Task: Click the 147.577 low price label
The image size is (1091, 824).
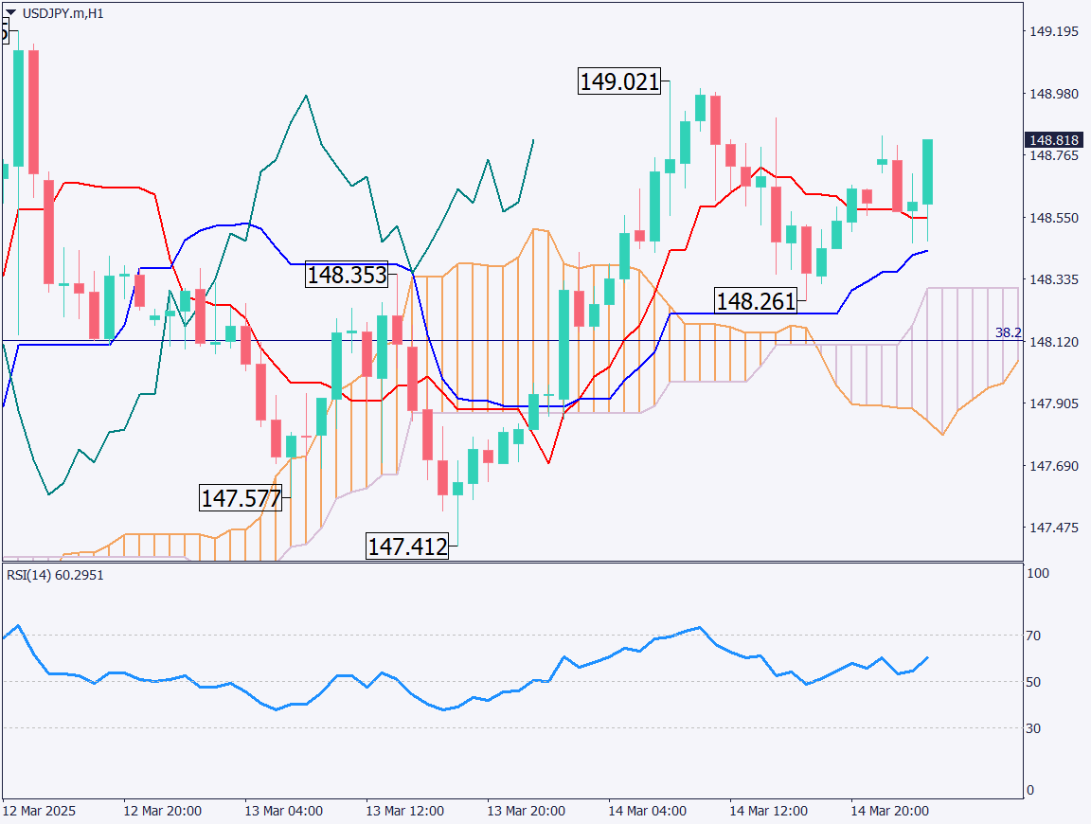Action: pos(241,498)
